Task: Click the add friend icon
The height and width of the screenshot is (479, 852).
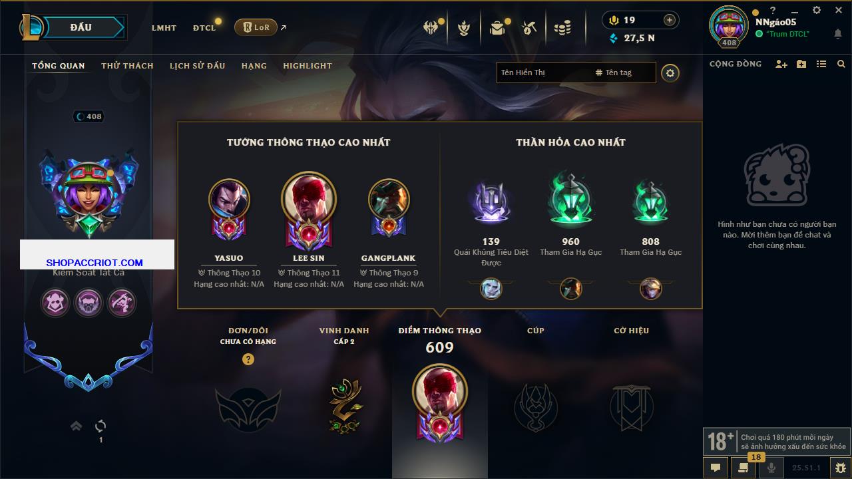Action: tap(781, 64)
